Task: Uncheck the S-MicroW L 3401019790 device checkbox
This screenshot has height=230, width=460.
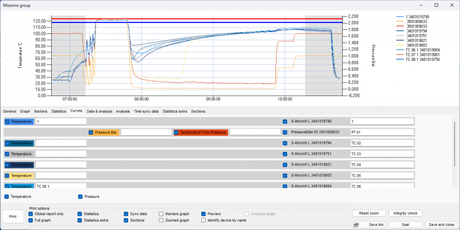Action: [x=285, y=121]
